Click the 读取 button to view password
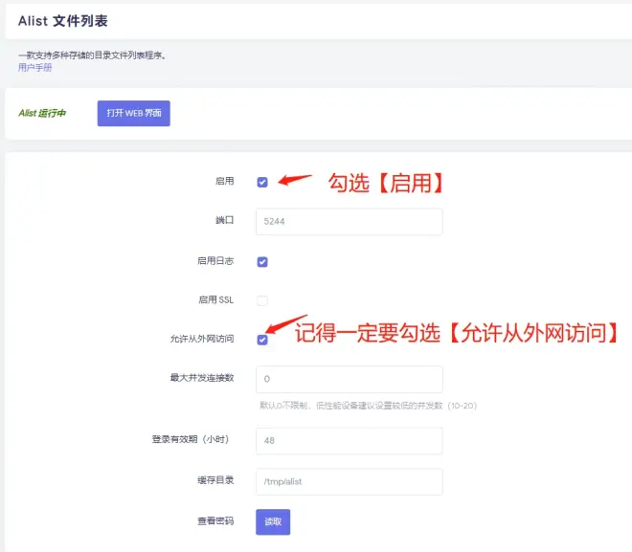 273,521
